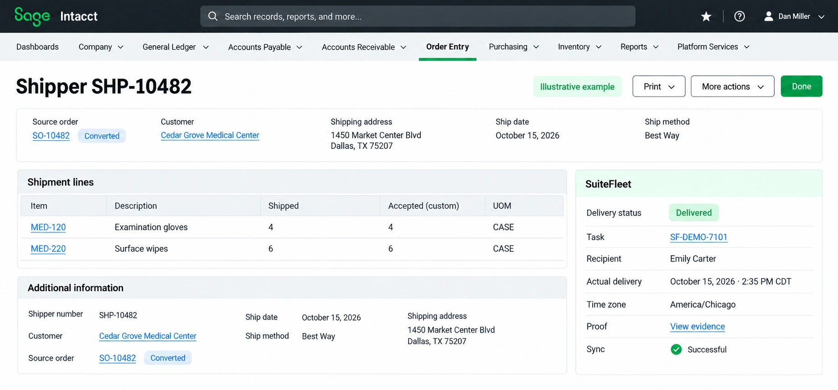Open the help question mark icon
This screenshot has width=838, height=390.
[x=740, y=16]
